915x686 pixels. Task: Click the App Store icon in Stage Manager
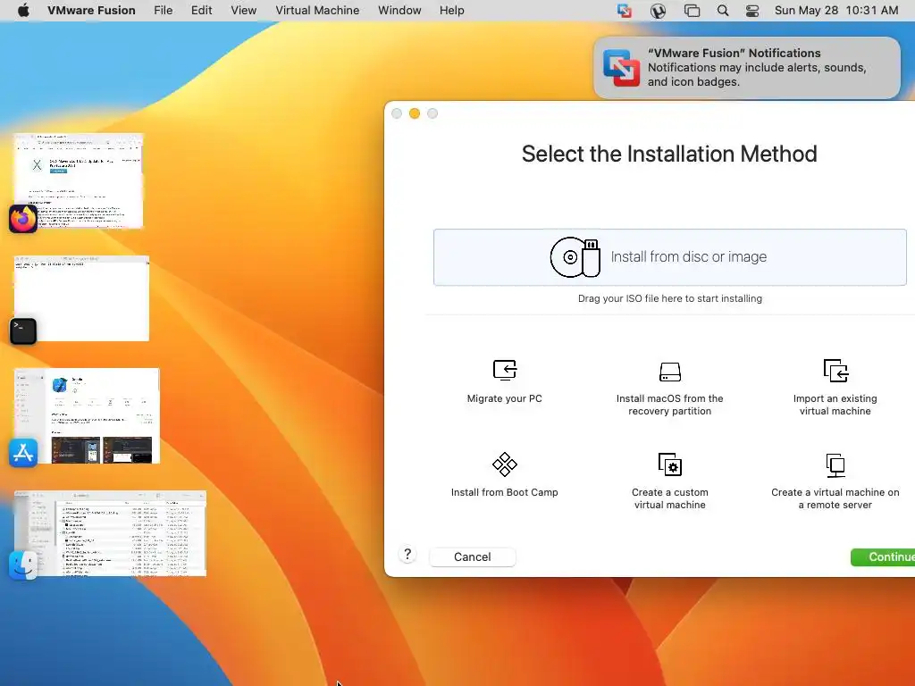[x=23, y=453]
